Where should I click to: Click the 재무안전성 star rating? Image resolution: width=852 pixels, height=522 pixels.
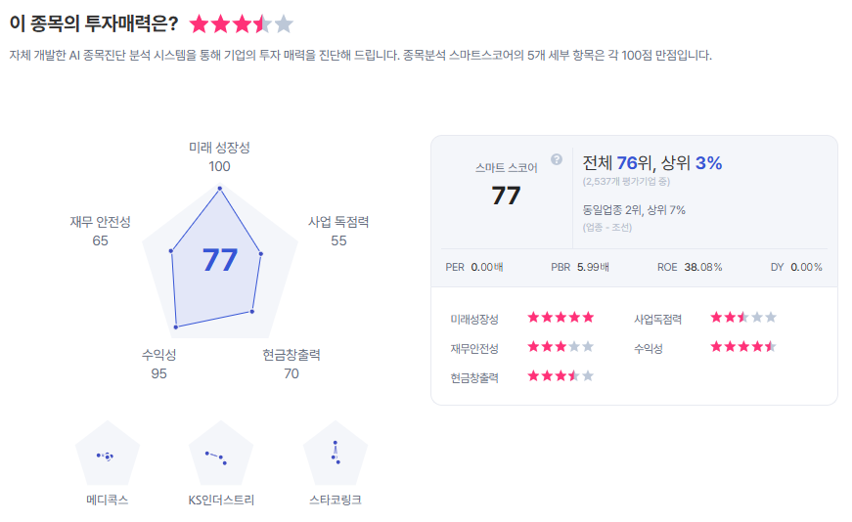[x=561, y=347]
